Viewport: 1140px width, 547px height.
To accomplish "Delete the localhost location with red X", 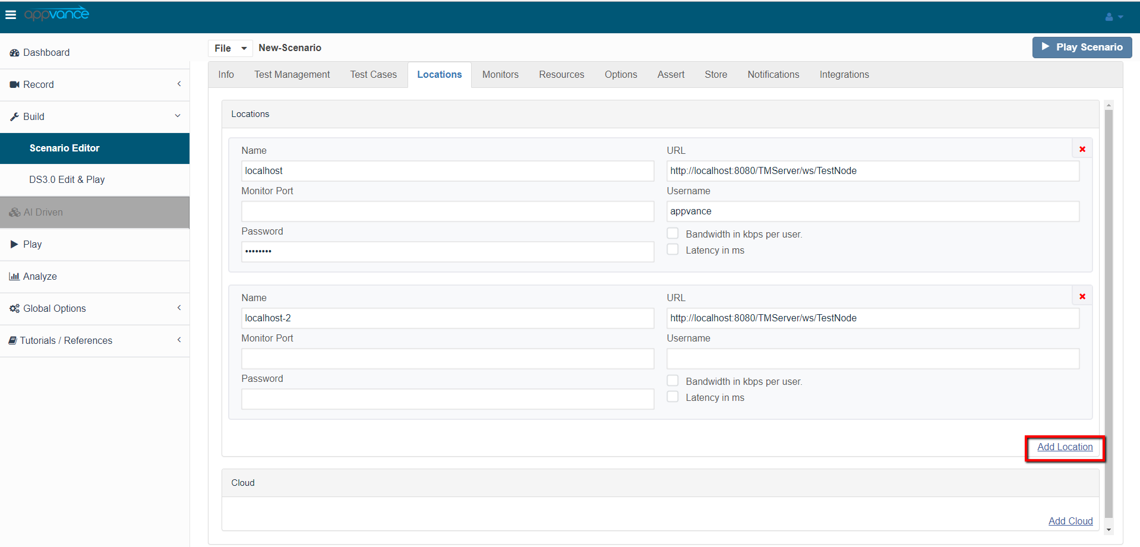I will (x=1082, y=149).
